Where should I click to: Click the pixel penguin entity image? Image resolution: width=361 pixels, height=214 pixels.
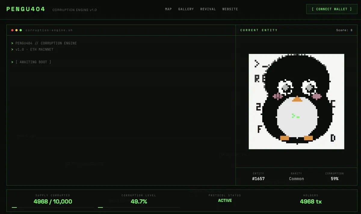click(296, 101)
